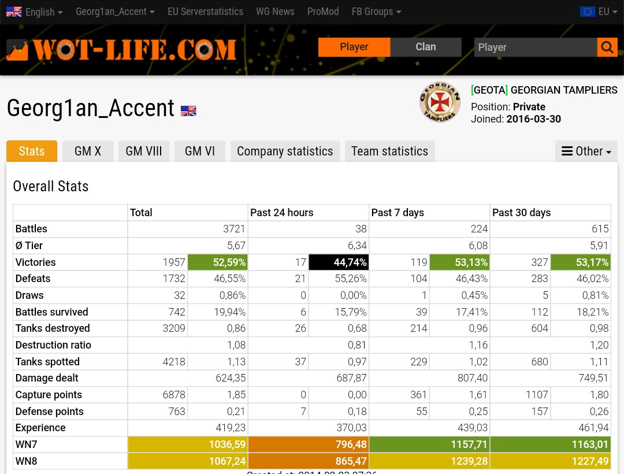Image resolution: width=624 pixels, height=474 pixels.
Task: Click the WN8 row label
Action: (26, 461)
